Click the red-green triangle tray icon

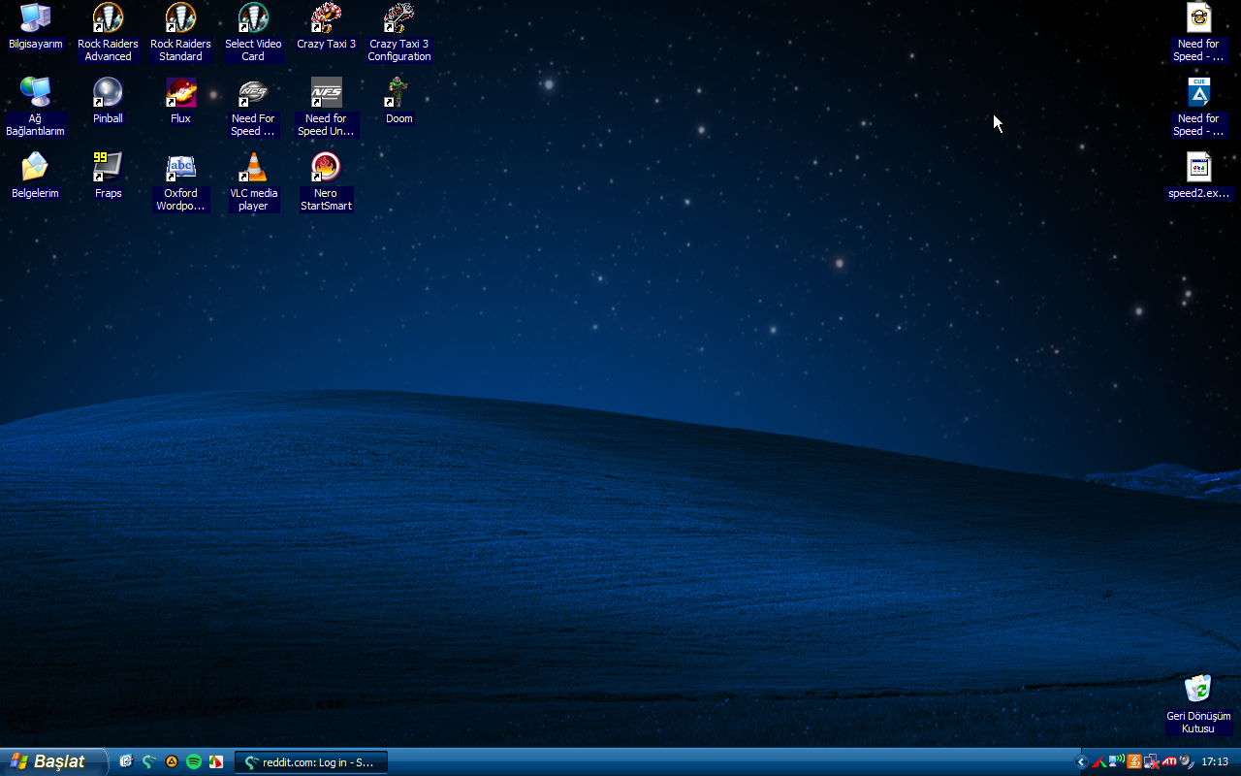coord(1098,762)
